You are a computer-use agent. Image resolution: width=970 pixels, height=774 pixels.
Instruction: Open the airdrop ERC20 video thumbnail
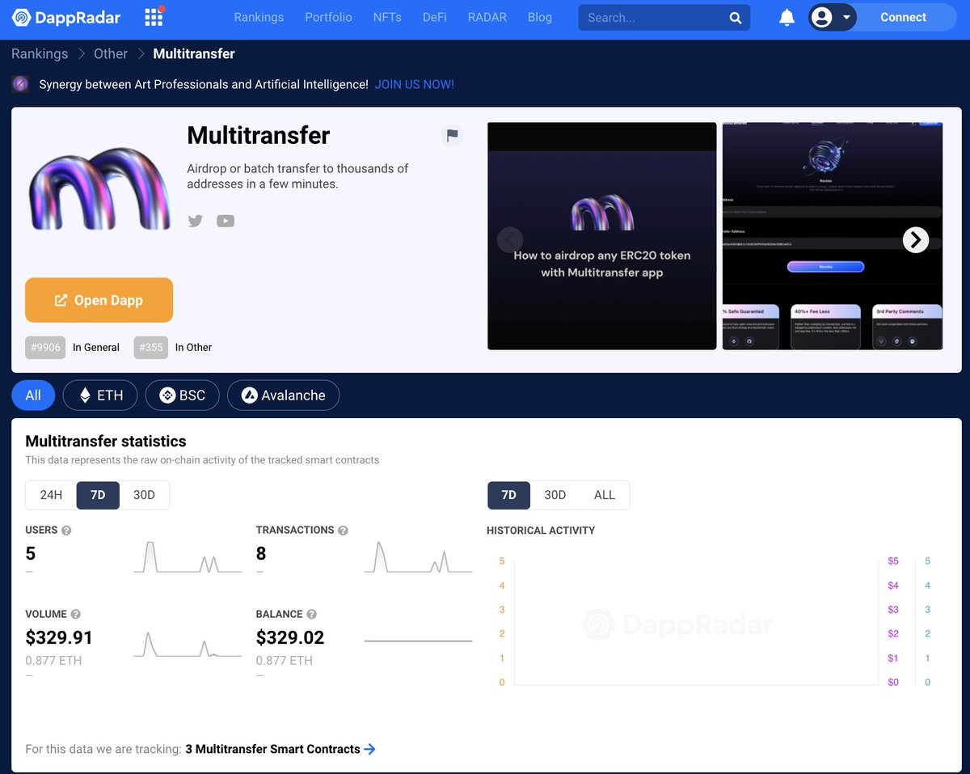[x=602, y=236]
